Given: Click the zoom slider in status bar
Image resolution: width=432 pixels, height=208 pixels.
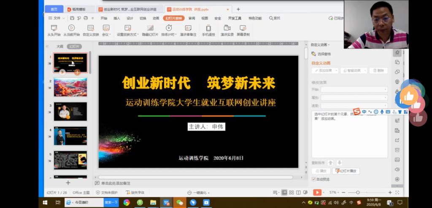Looking at the screenshot, I should tap(358, 192).
